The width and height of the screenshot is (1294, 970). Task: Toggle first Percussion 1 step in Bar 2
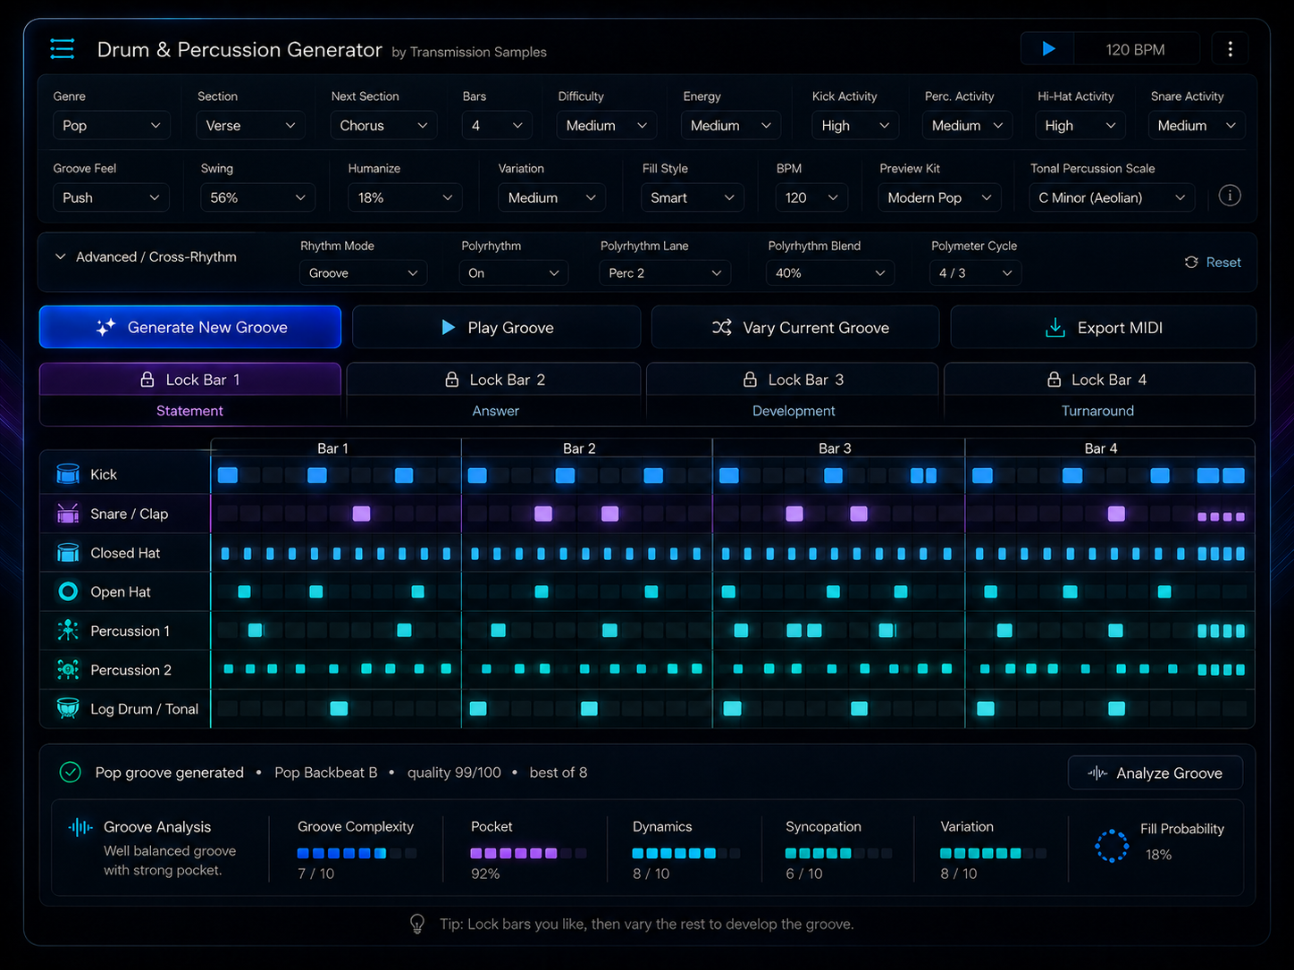[x=499, y=631]
